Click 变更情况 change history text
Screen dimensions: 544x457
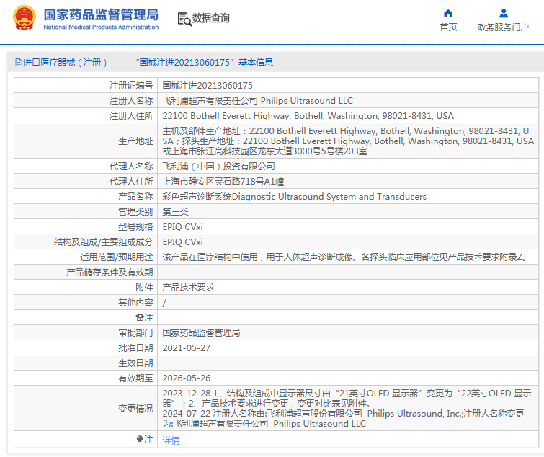[x=347, y=409]
